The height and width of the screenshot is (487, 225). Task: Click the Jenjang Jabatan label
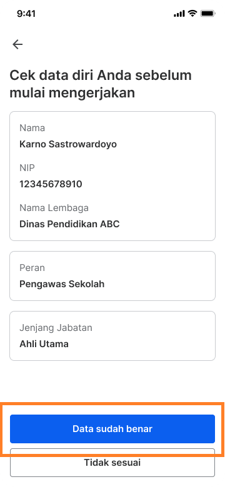click(x=56, y=328)
